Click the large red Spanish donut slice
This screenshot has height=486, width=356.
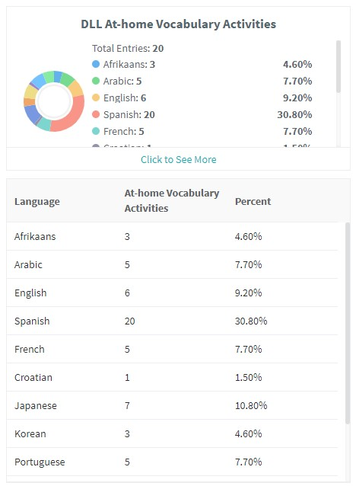pyautogui.click(x=73, y=118)
